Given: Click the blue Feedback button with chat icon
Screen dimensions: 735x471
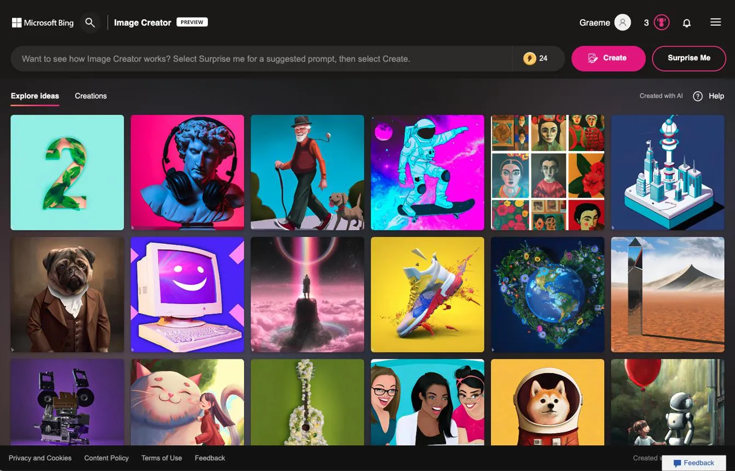Looking at the screenshot, I should pyautogui.click(x=694, y=463).
